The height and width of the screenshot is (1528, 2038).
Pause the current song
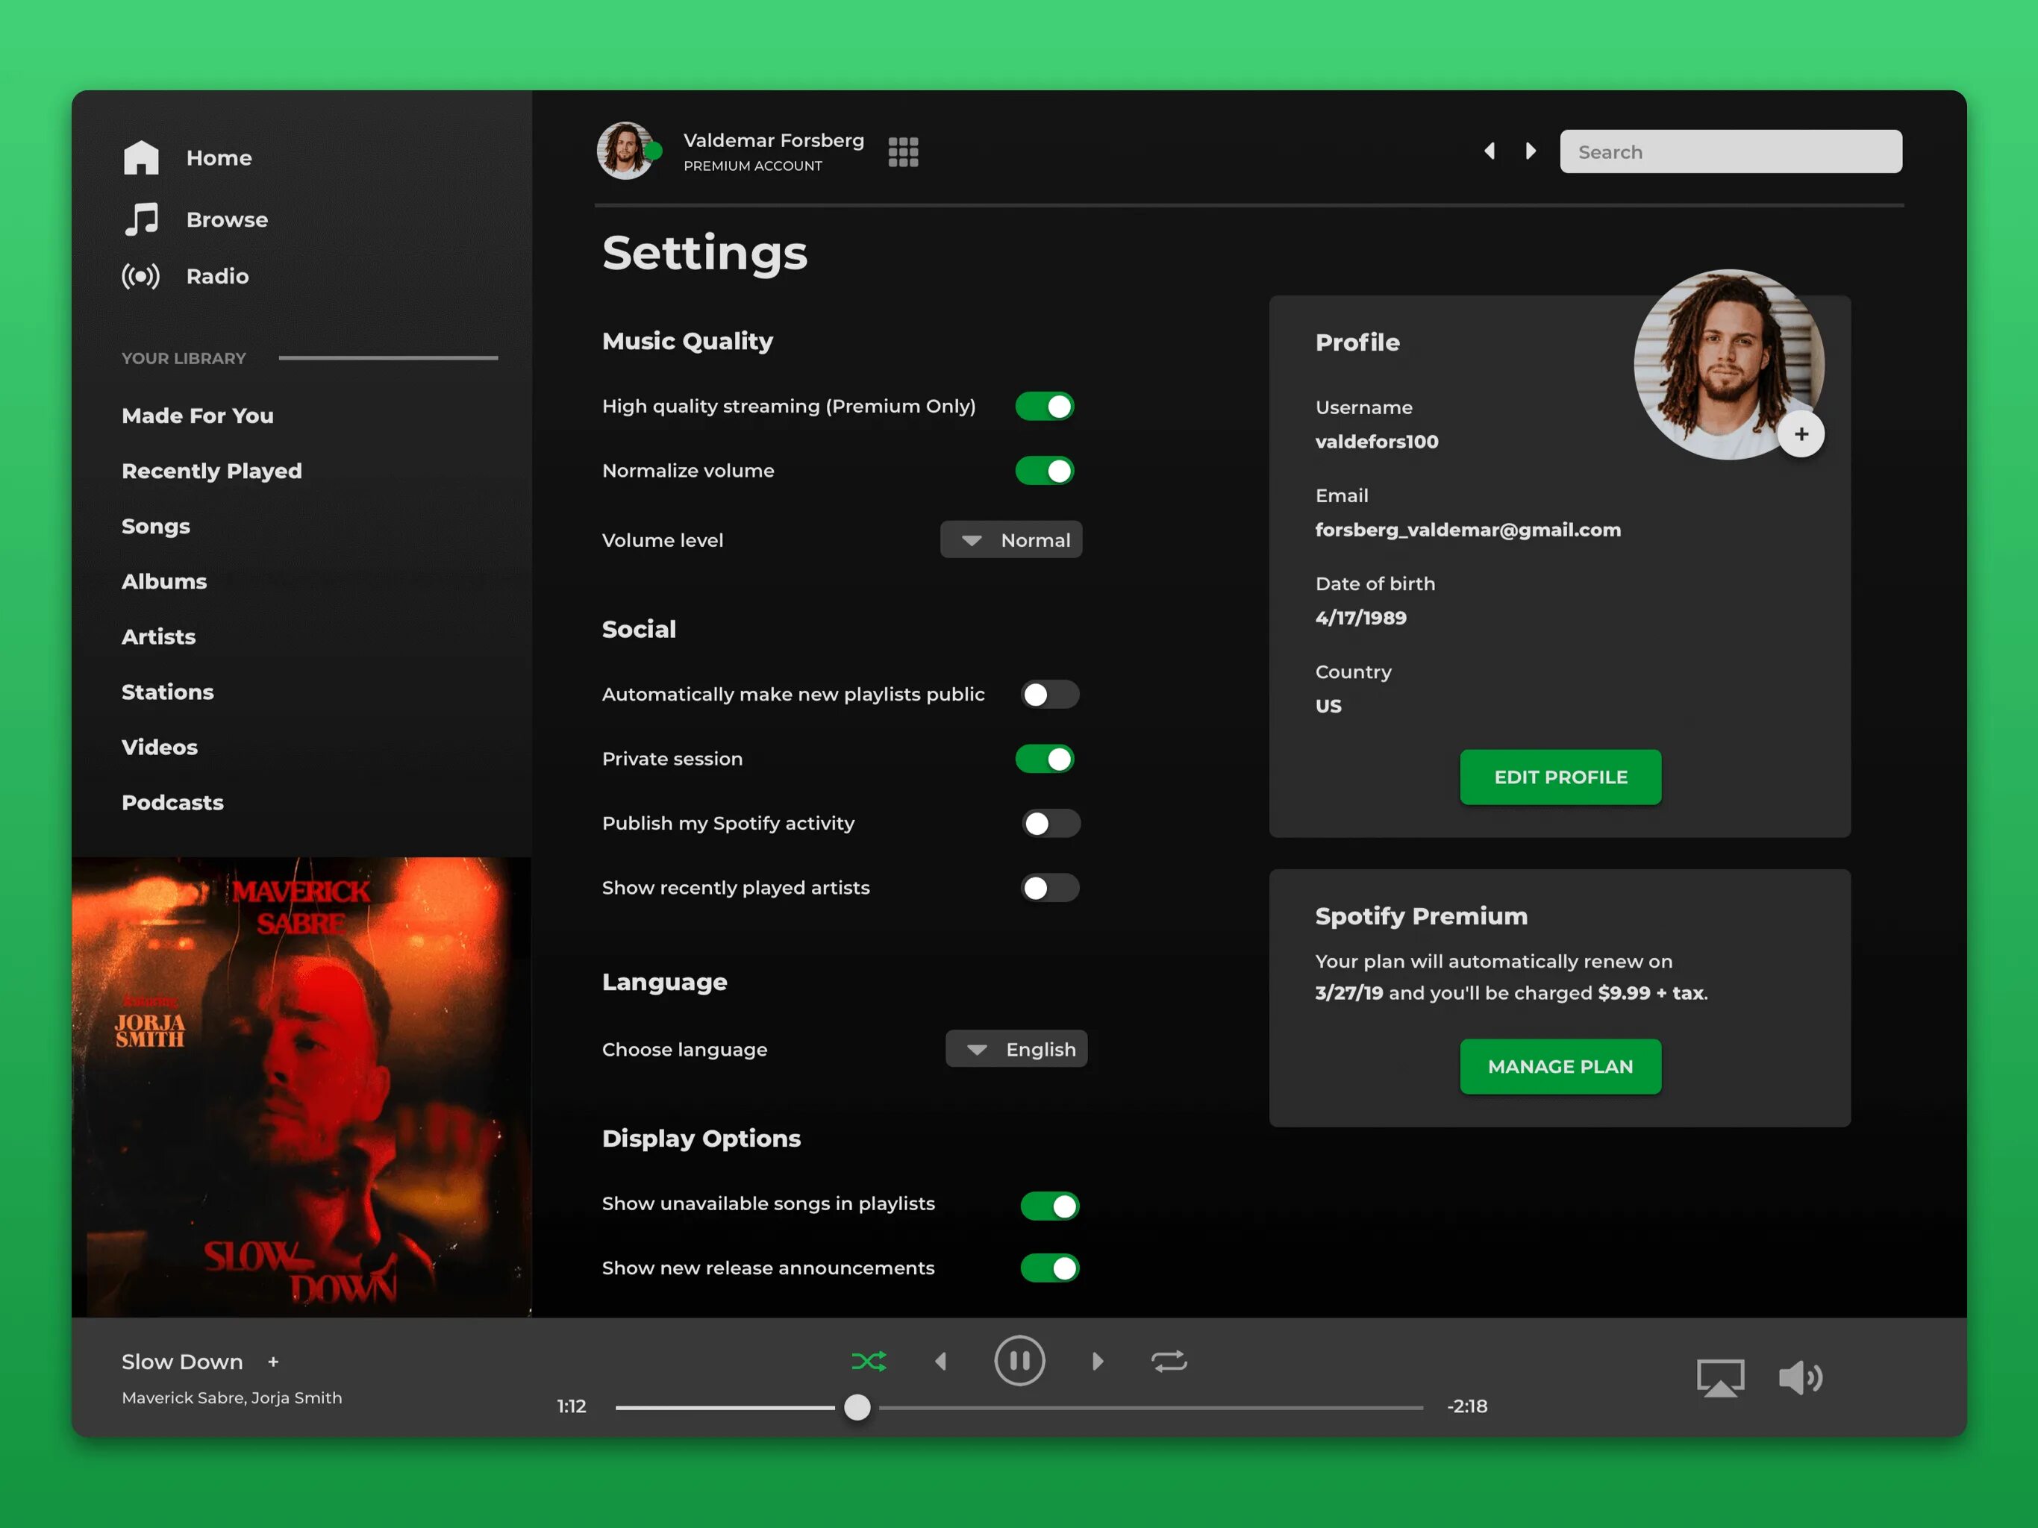coord(1019,1360)
